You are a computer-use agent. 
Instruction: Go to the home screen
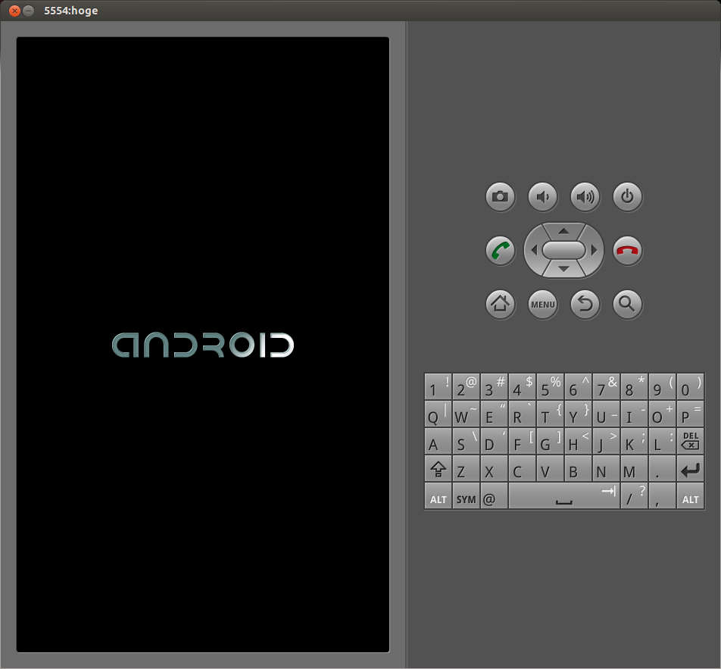500,305
